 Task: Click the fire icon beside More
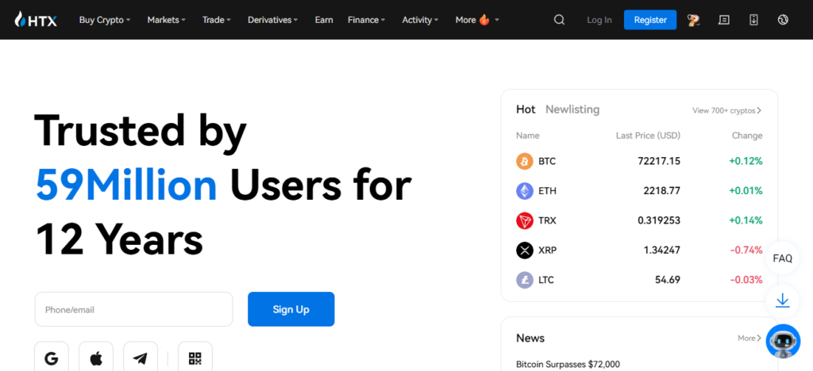(484, 20)
